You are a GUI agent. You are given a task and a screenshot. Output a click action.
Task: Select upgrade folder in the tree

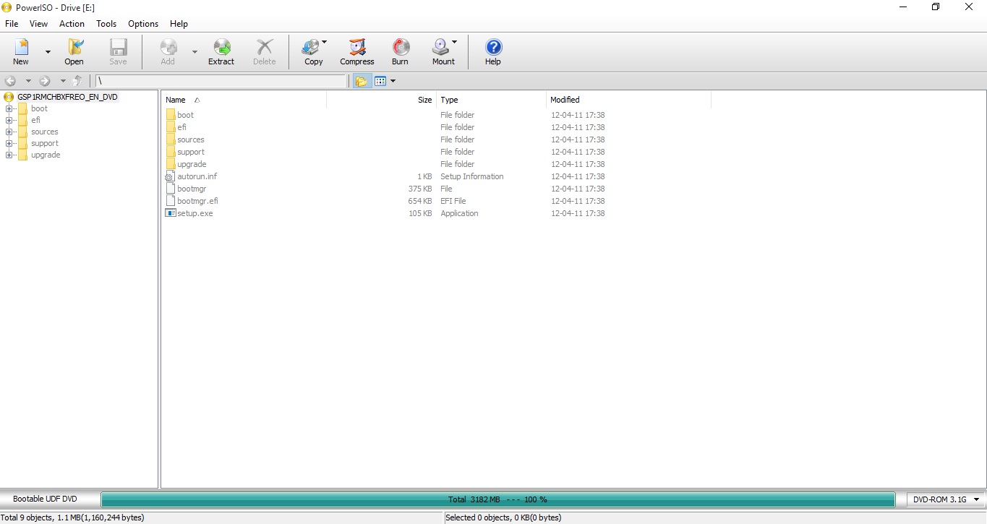(46, 155)
